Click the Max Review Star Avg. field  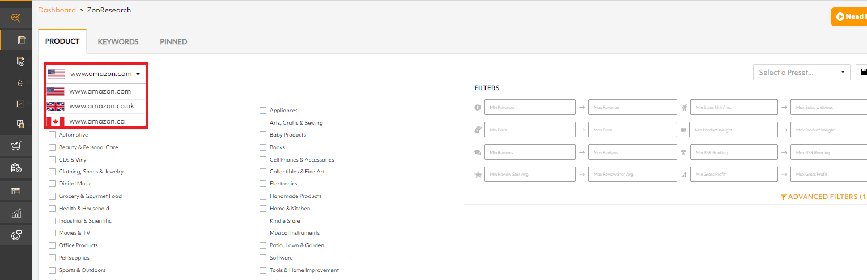(x=632, y=175)
